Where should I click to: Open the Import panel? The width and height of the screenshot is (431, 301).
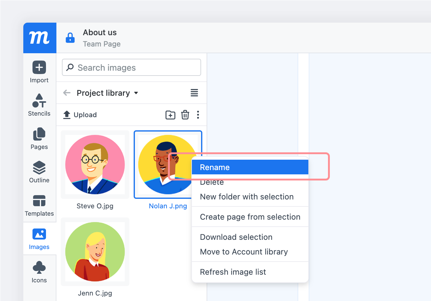point(39,72)
